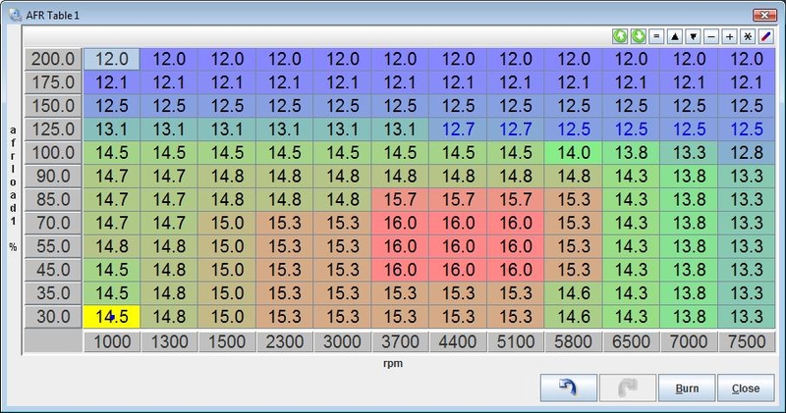Select the 14.3 cell at 90.0 load, 6500 rpm
Screen dimensions: 786x413
tap(631, 177)
